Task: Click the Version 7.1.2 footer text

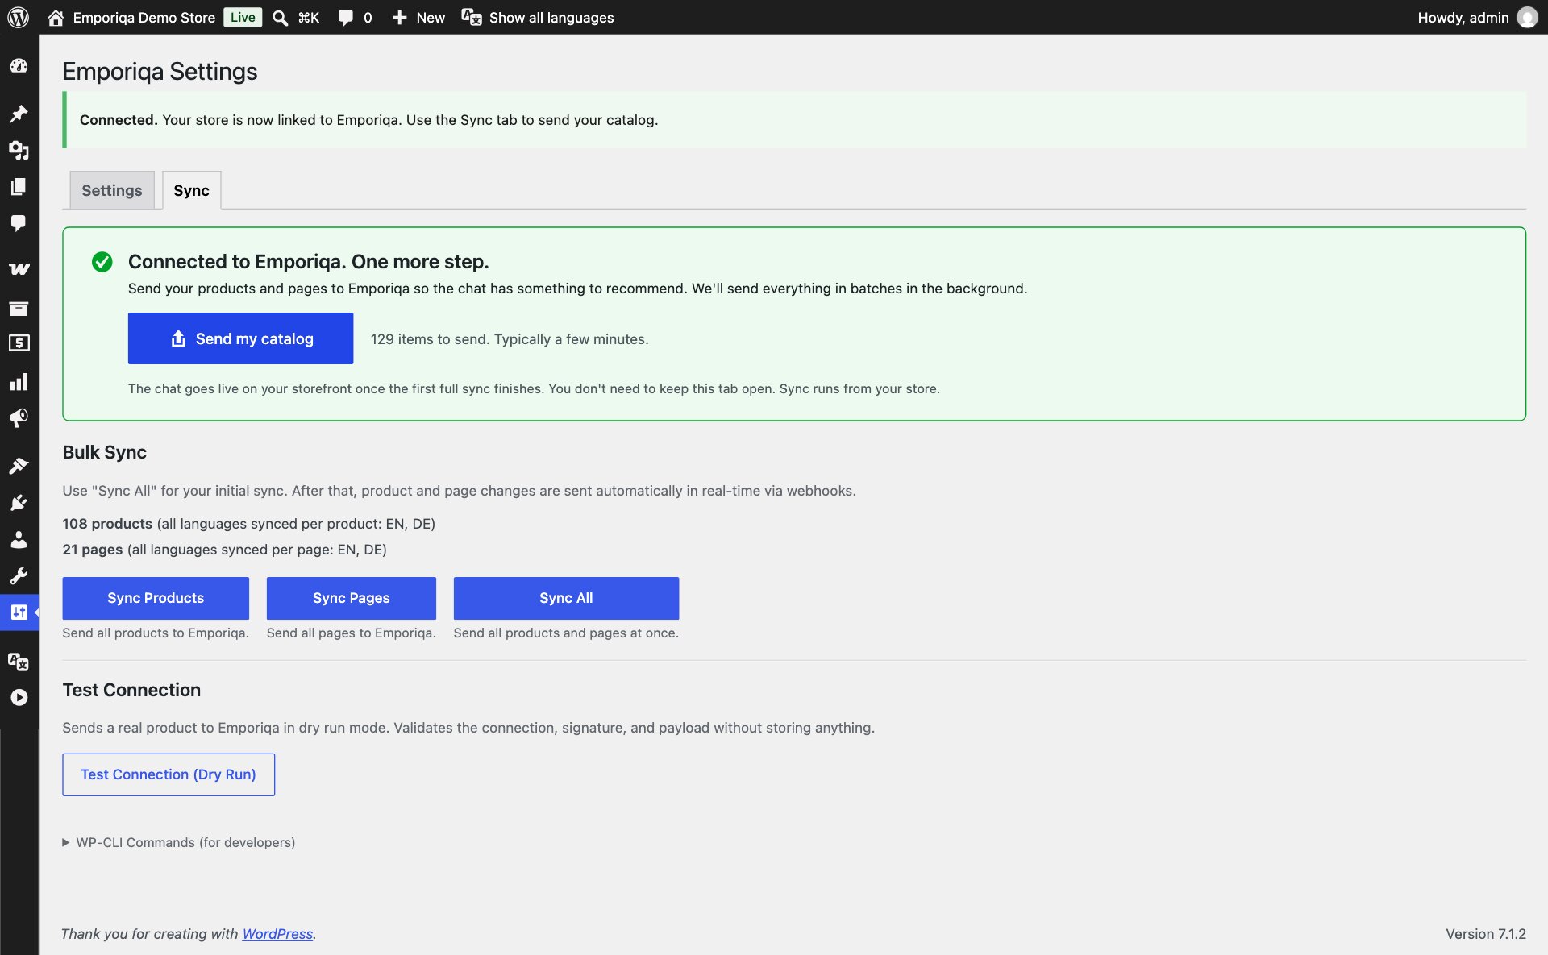Action: 1485,933
